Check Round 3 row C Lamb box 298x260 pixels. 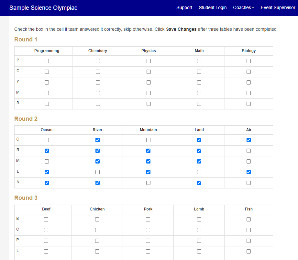199,230
